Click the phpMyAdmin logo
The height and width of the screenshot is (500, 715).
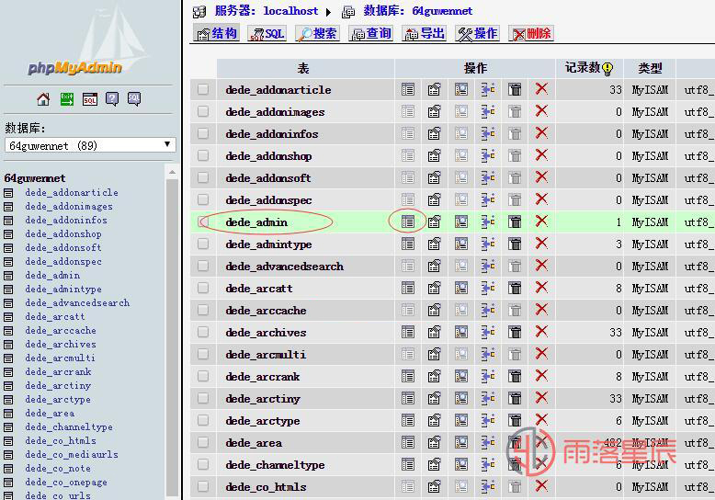coord(74,68)
